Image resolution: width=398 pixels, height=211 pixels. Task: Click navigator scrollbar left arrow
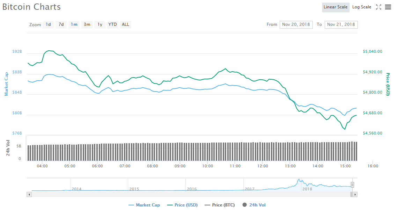click(29, 195)
